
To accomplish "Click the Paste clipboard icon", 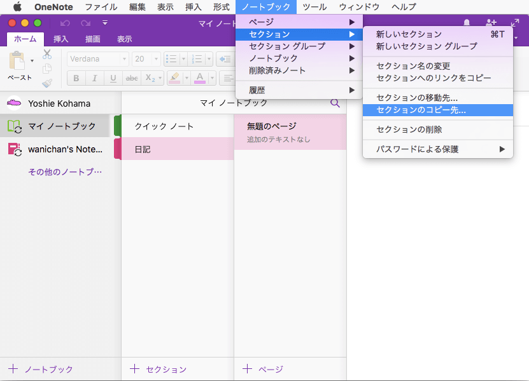I will point(17,61).
